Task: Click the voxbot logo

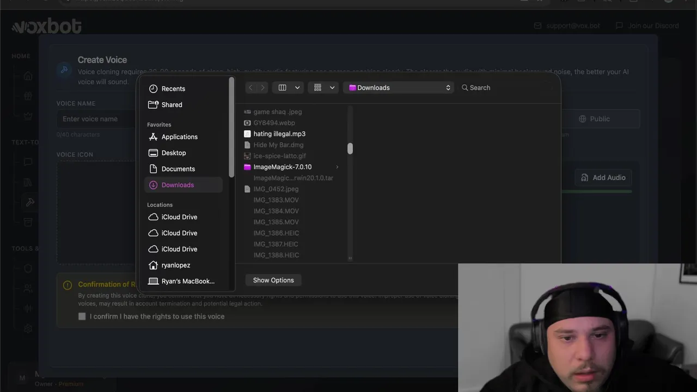Action: 47,26
